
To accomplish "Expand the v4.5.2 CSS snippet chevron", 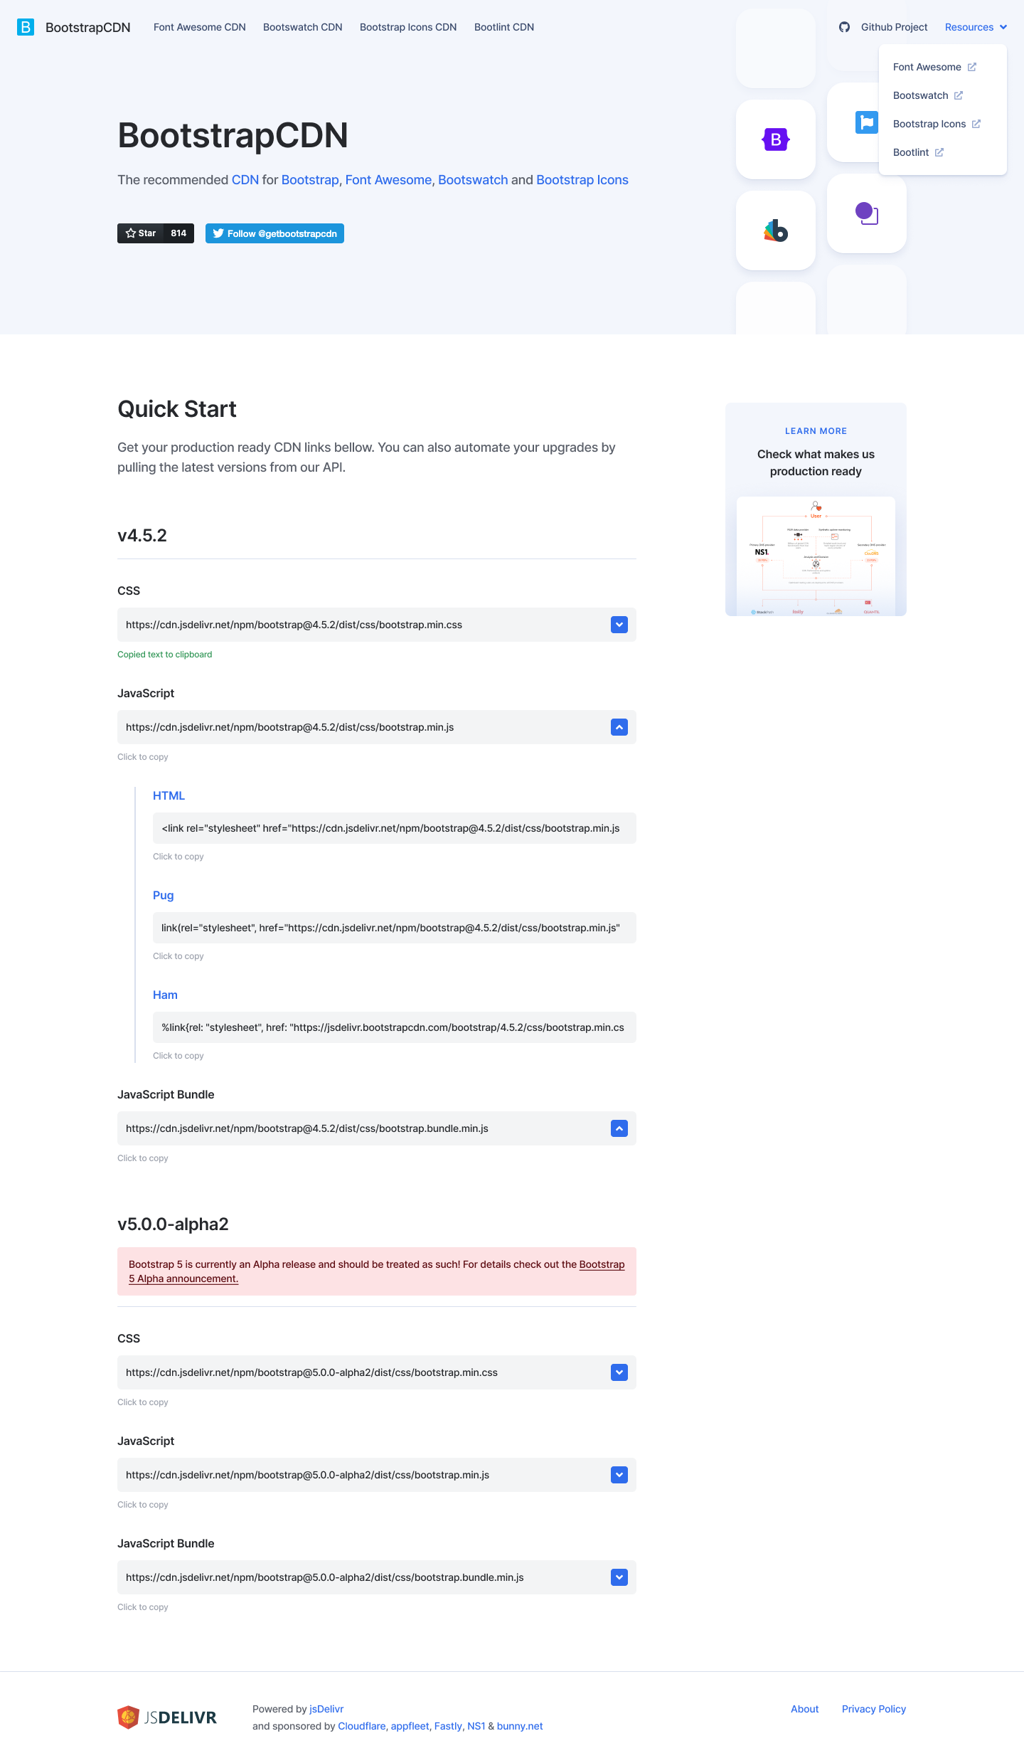I will pyautogui.click(x=618, y=624).
